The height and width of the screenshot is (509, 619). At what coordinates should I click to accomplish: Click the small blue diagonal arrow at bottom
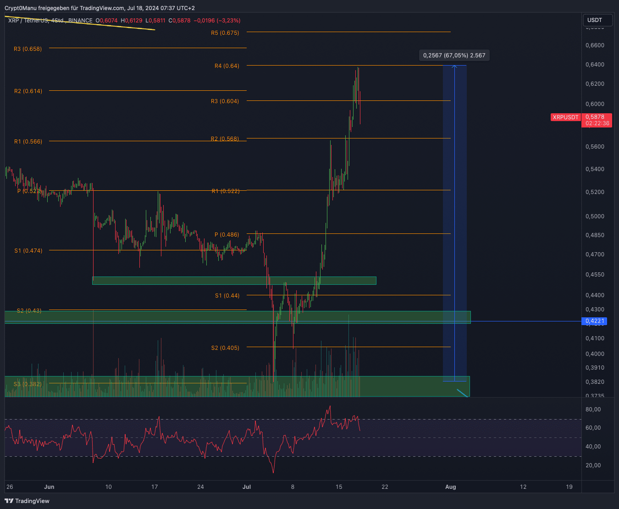(x=462, y=393)
